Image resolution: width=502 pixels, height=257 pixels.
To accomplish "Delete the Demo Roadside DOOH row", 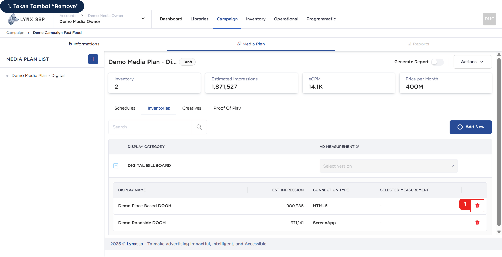I will 477,223.
